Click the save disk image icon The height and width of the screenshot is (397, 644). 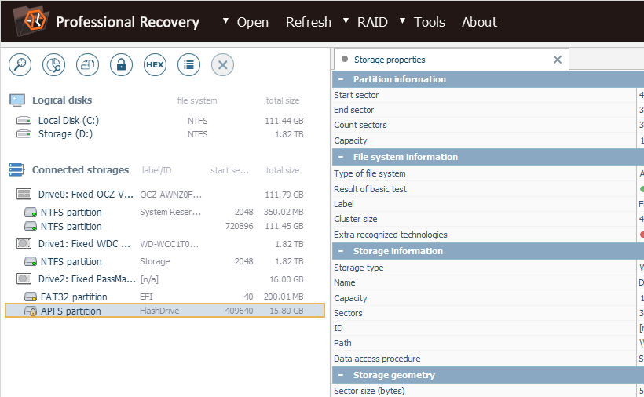coord(87,64)
